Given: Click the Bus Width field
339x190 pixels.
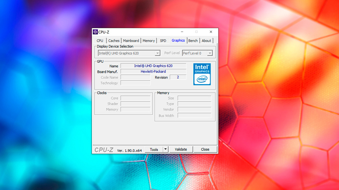Looking at the screenshot, I should [x=194, y=116].
